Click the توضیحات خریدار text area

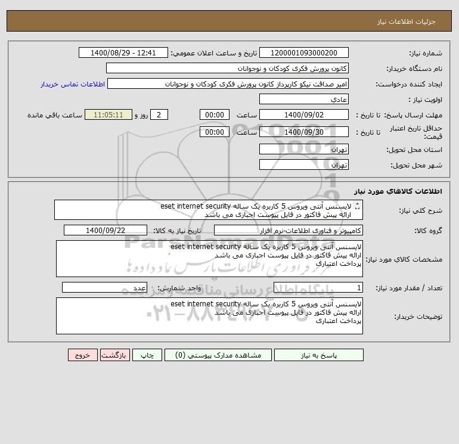click(x=209, y=316)
